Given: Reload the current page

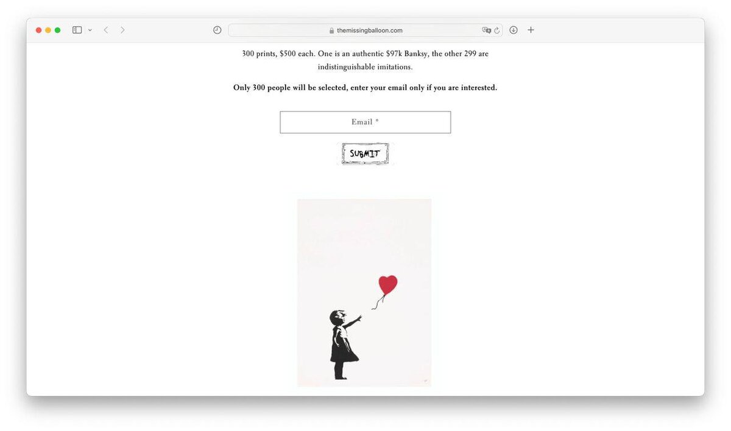Looking at the screenshot, I should point(497,30).
